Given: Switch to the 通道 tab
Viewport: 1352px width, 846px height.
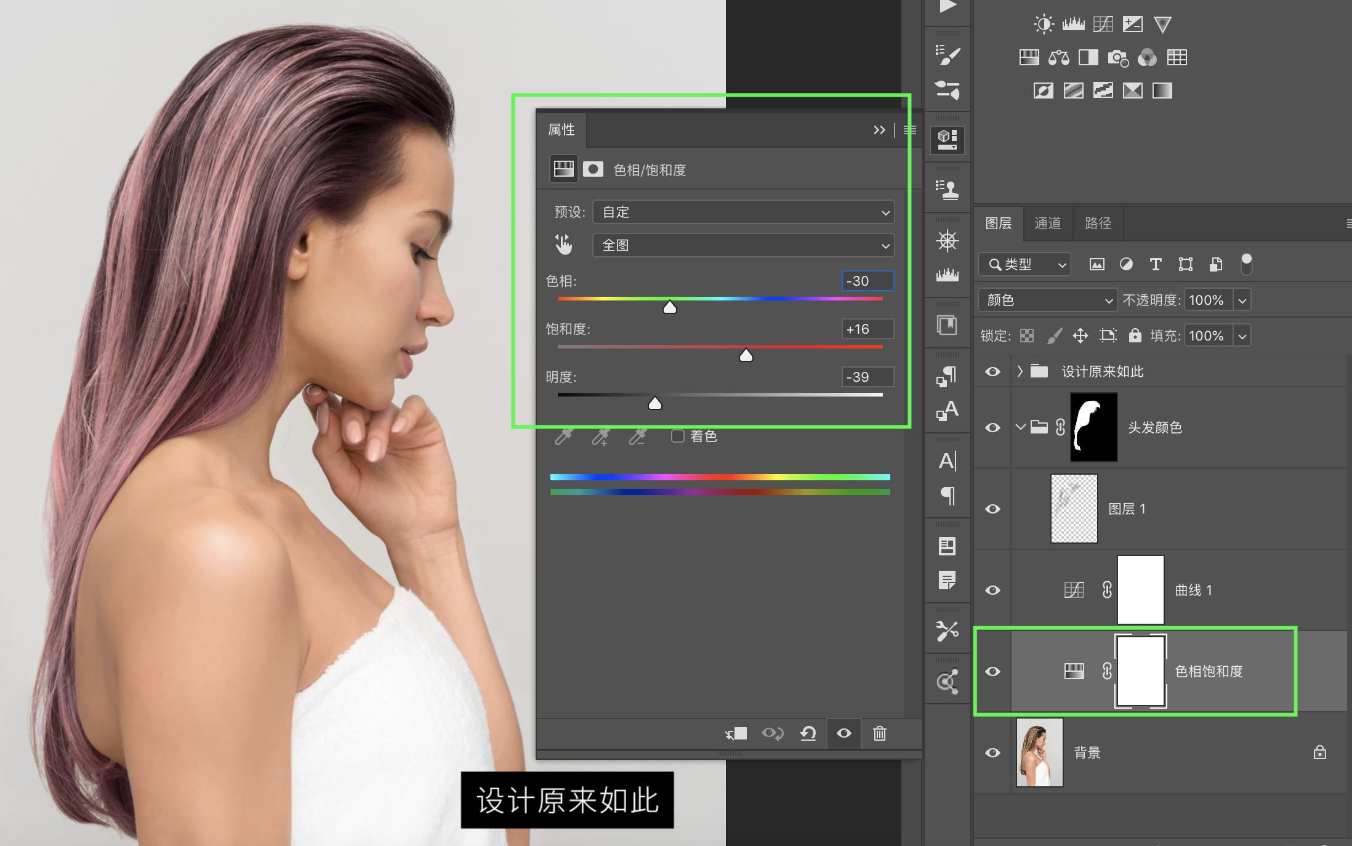Looking at the screenshot, I should pos(1047,223).
